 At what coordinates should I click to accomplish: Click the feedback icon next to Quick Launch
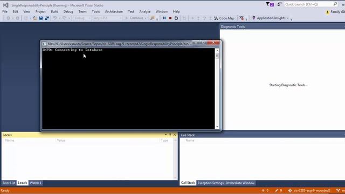pos(279,4)
